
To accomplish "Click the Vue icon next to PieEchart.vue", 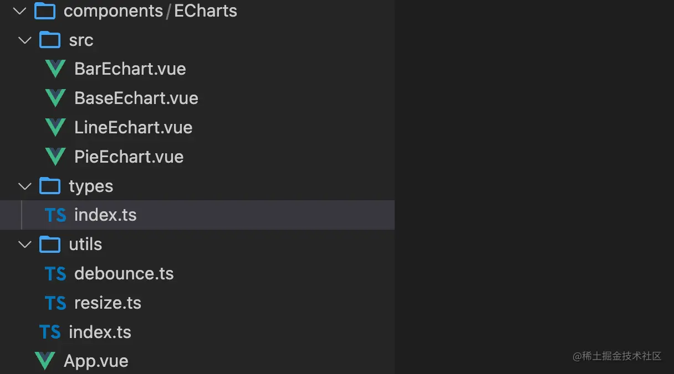I will 55,157.
